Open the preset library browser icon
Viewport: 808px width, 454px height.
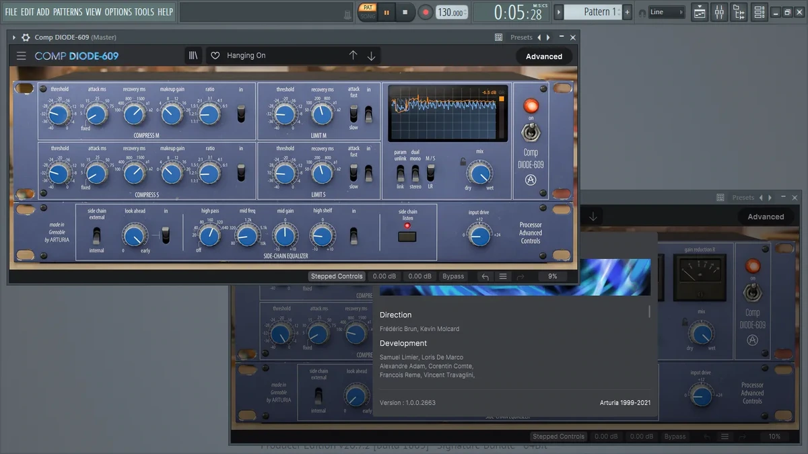193,56
